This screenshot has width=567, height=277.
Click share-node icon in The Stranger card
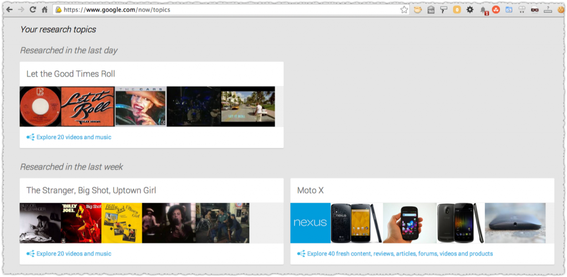click(x=30, y=254)
